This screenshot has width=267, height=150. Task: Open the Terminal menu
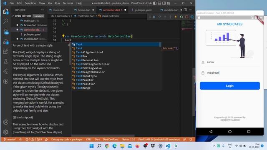tap(68, 3)
